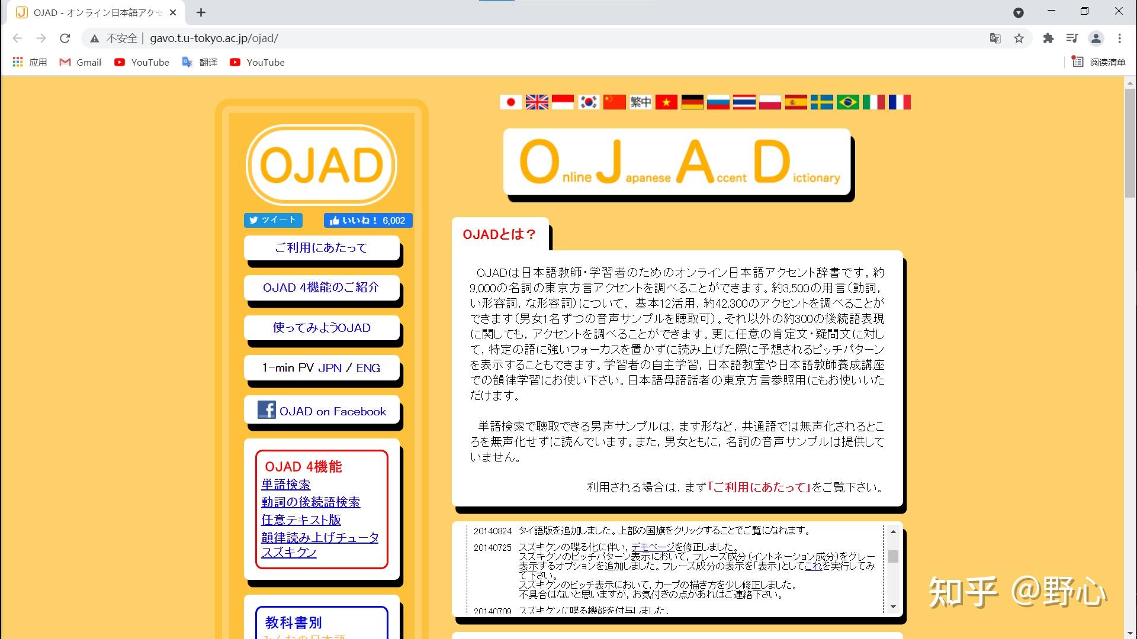Click the Twitter bird tweet icon
1137x639 pixels.
[x=254, y=220]
